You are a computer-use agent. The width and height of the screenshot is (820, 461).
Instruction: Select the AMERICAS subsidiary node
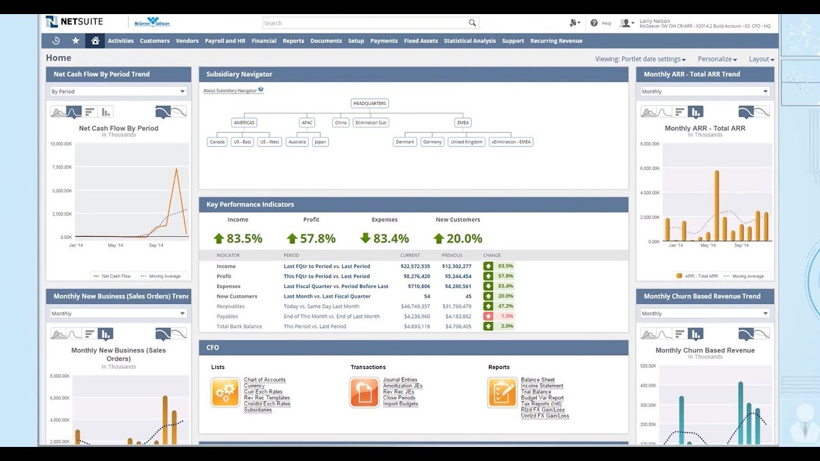point(244,122)
